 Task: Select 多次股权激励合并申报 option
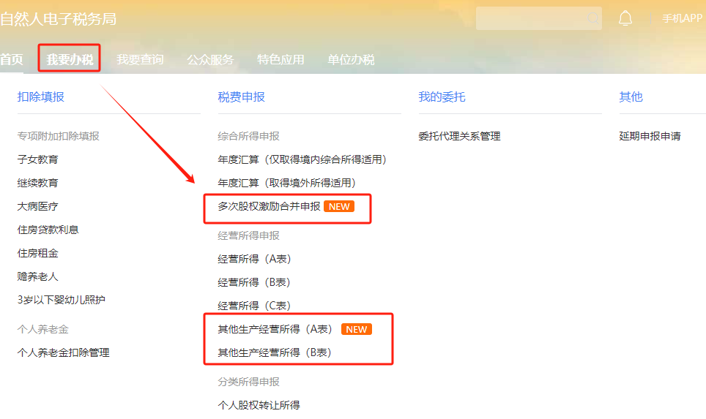coord(269,206)
